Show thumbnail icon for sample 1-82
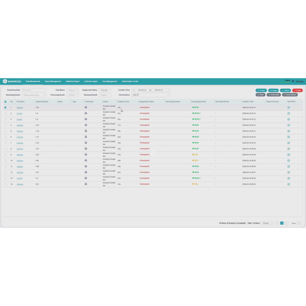The height and width of the screenshot is (306, 306). point(86,155)
